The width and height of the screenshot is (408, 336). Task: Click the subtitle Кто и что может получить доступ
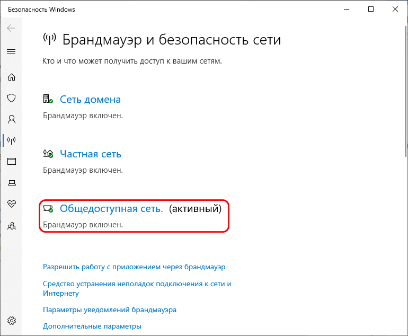[132, 61]
